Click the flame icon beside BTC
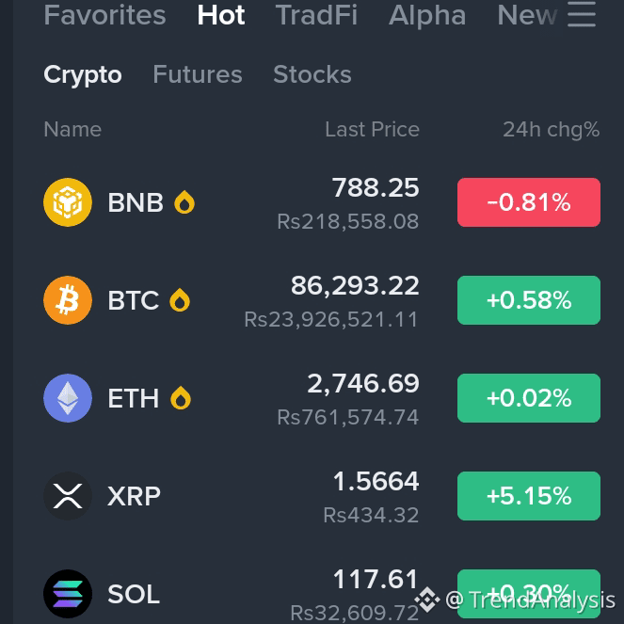 (x=180, y=300)
